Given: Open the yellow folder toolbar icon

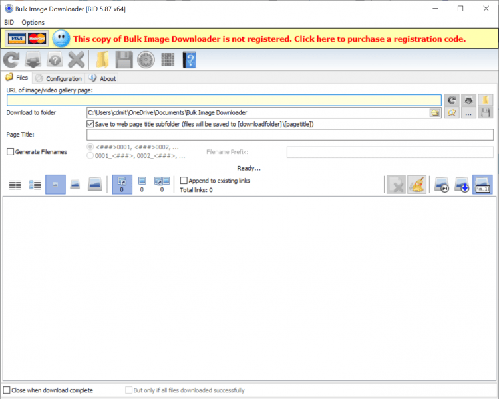Looking at the screenshot, I should click(102, 60).
